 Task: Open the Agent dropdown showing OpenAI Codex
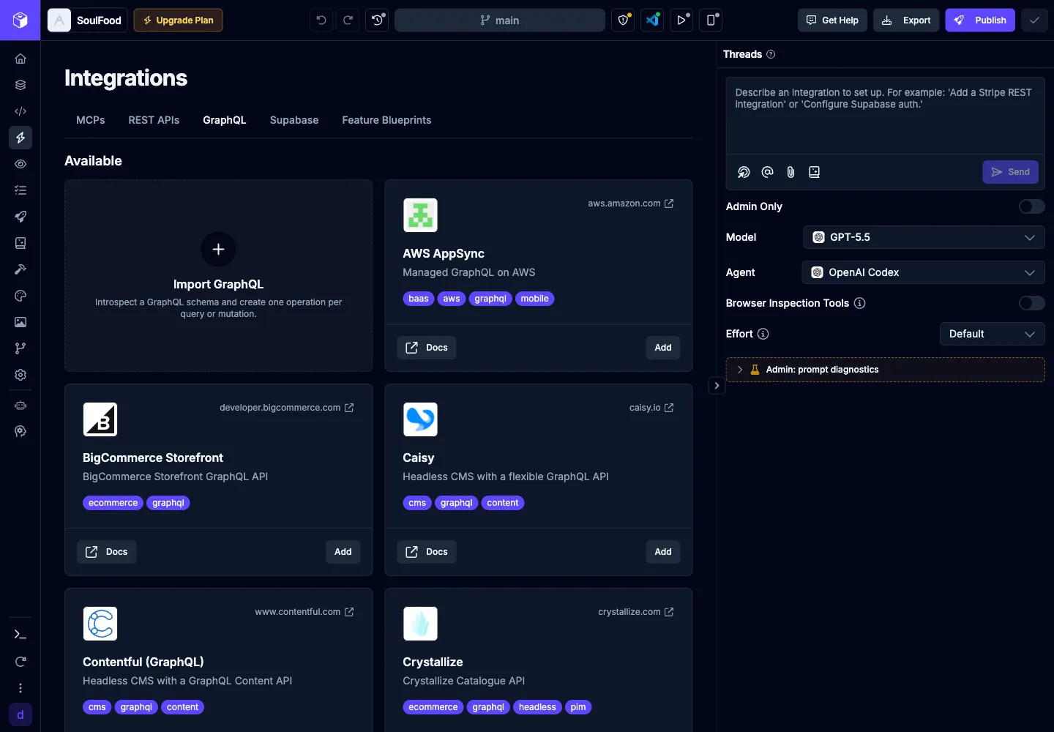point(924,272)
